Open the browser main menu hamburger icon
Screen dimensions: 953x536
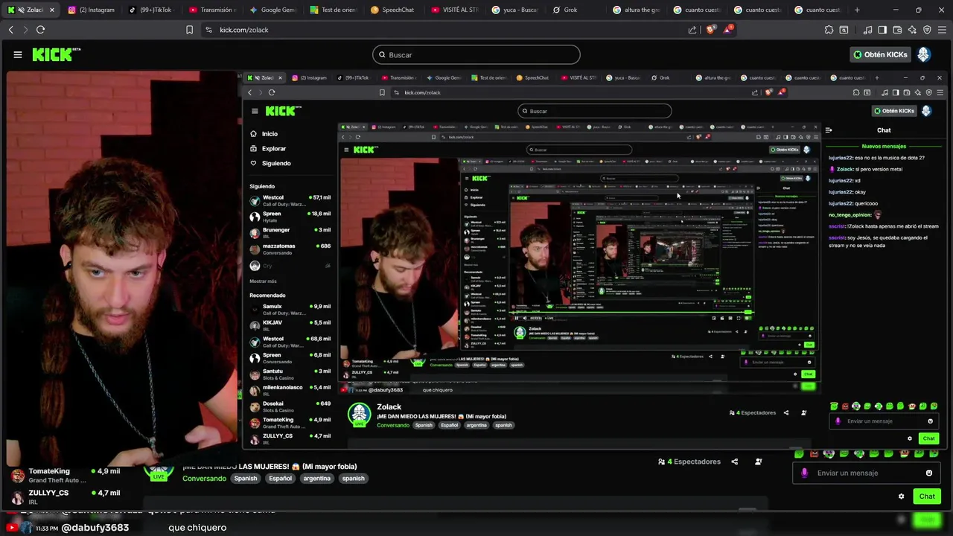tap(942, 30)
